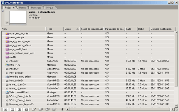
Task: Click horizontal scrollbar left arrow
Action: point(68,109)
